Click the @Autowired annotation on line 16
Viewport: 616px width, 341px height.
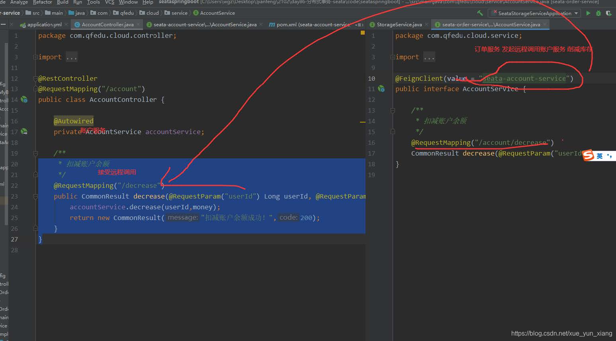[x=74, y=121]
